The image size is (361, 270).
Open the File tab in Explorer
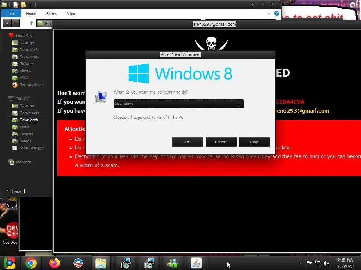tap(11, 13)
